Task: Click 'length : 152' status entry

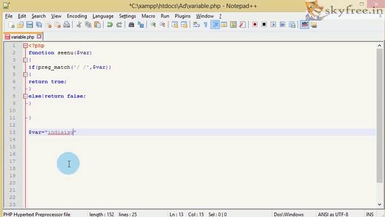Action: click(102, 215)
